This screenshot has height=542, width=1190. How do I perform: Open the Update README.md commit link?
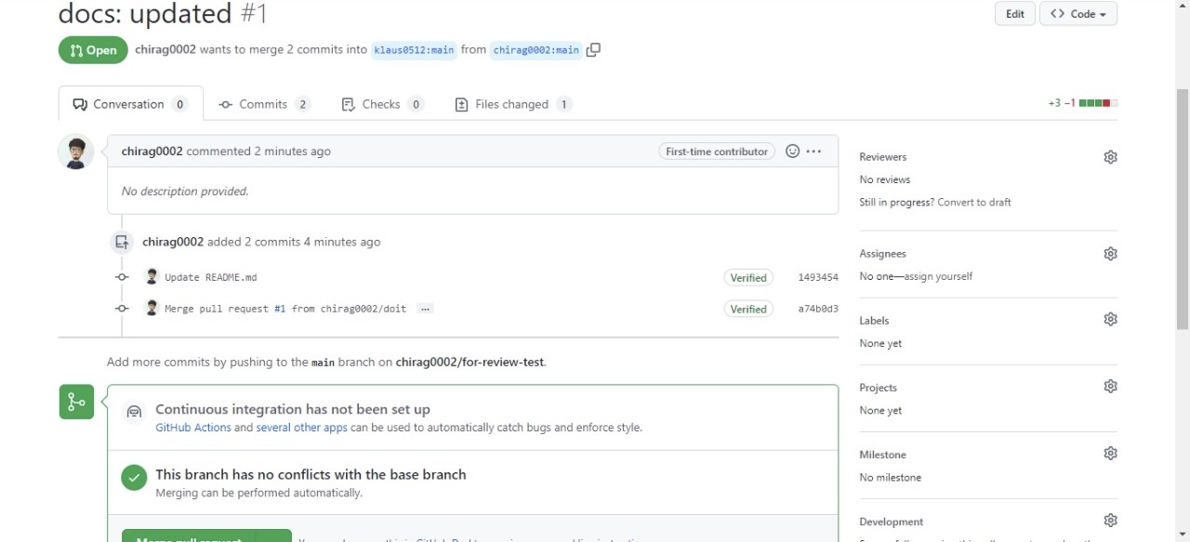click(x=211, y=277)
